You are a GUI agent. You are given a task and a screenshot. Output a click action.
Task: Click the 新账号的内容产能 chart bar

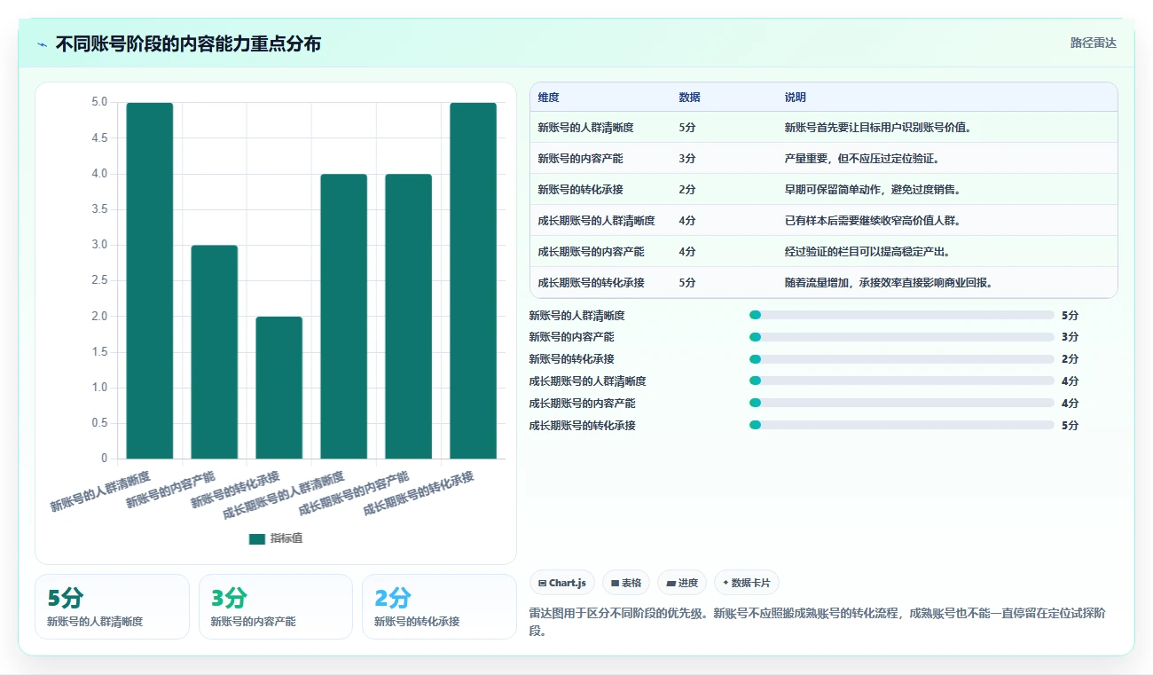[x=215, y=352]
